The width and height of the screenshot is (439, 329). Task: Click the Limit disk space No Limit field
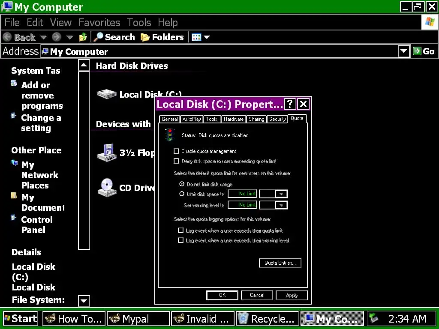coord(242,194)
